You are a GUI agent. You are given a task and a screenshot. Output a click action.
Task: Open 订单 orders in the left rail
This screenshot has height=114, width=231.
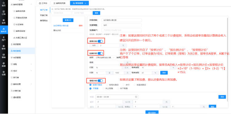pyautogui.click(x=4, y=13)
